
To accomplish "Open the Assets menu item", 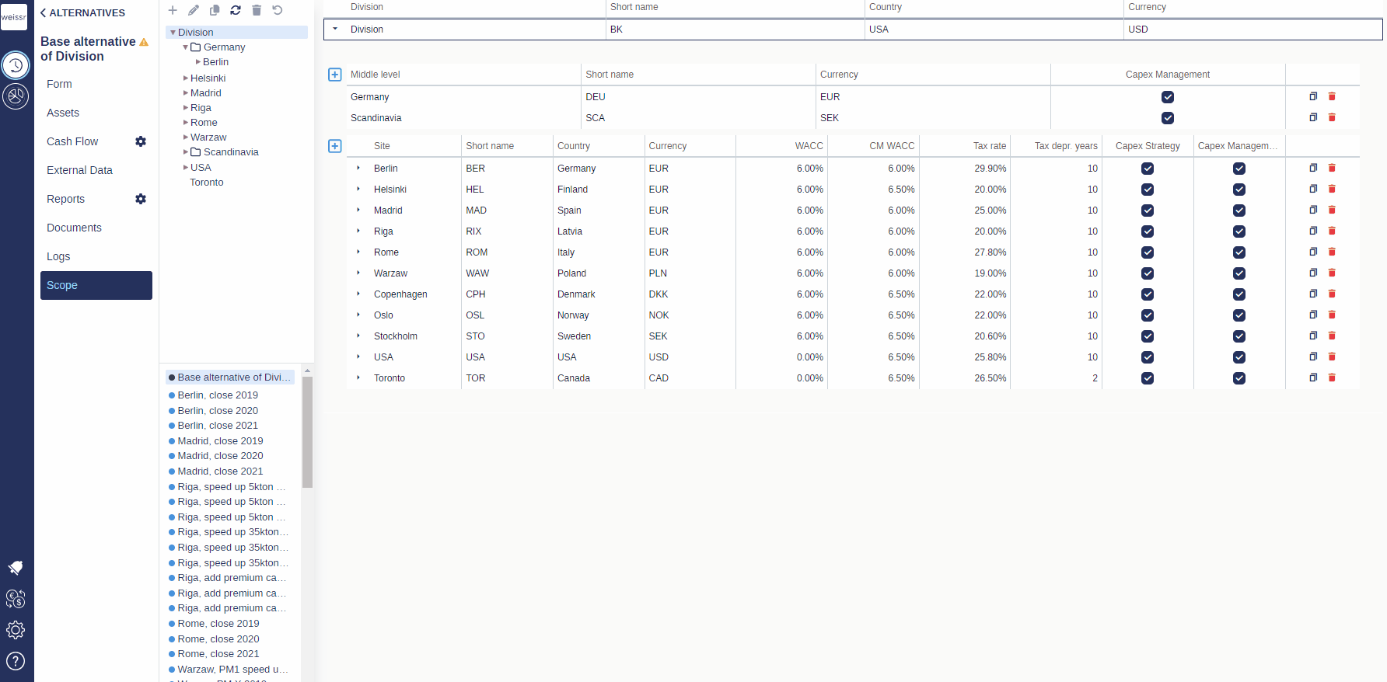I will click(x=63, y=113).
